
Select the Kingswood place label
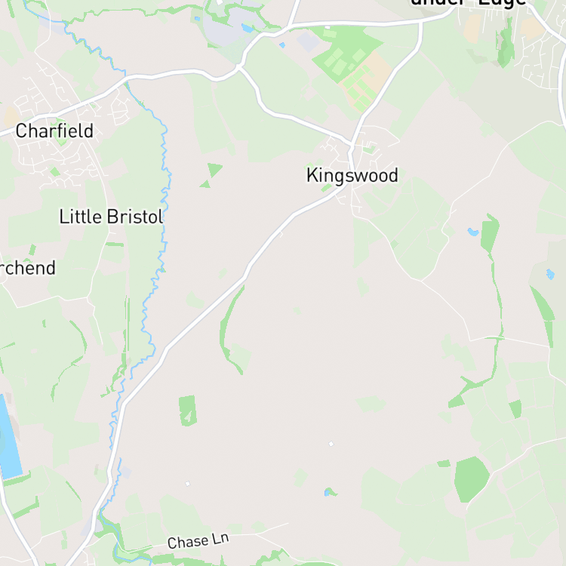point(352,176)
